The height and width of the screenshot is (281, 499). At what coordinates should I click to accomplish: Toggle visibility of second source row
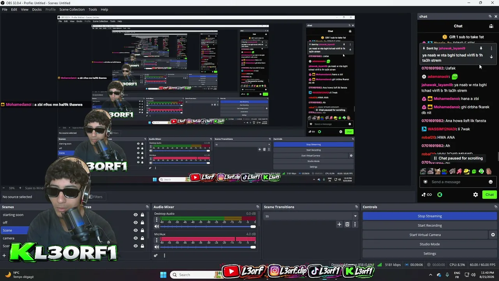[x=136, y=222]
